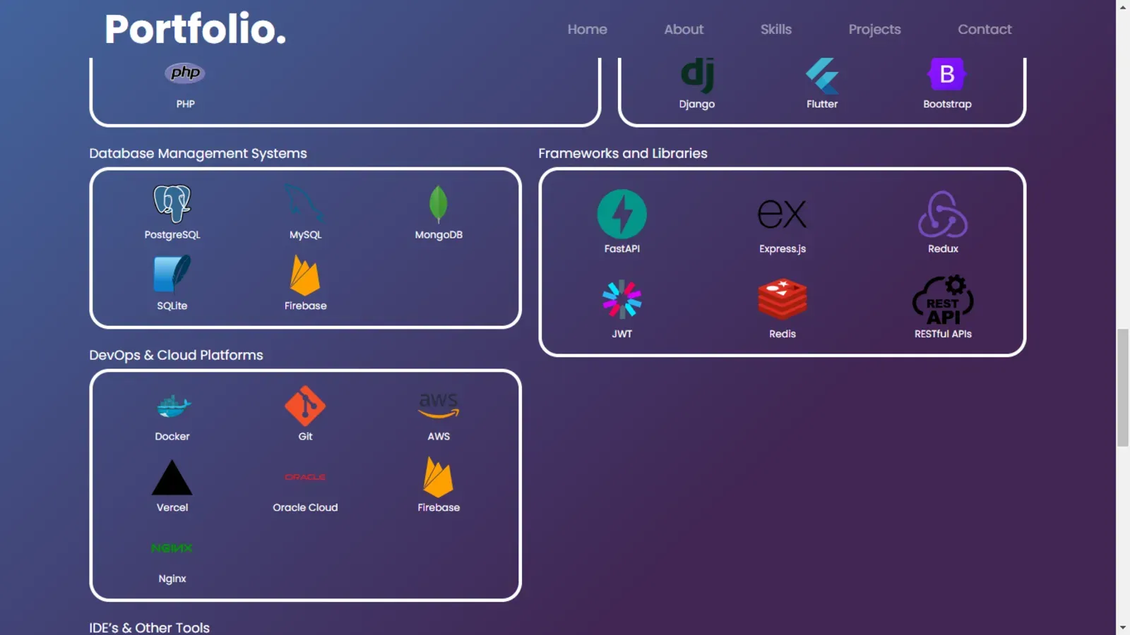Screen dimensions: 1130x635
Task: Select the PHP icon
Action: [x=184, y=73]
